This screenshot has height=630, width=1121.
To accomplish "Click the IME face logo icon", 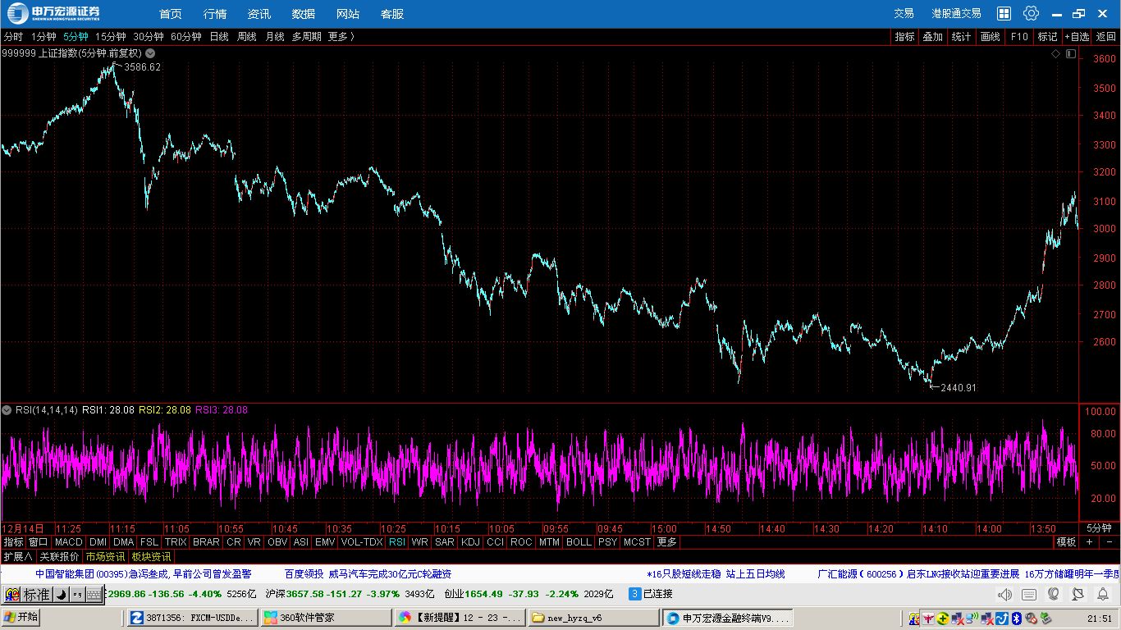I will point(12,595).
